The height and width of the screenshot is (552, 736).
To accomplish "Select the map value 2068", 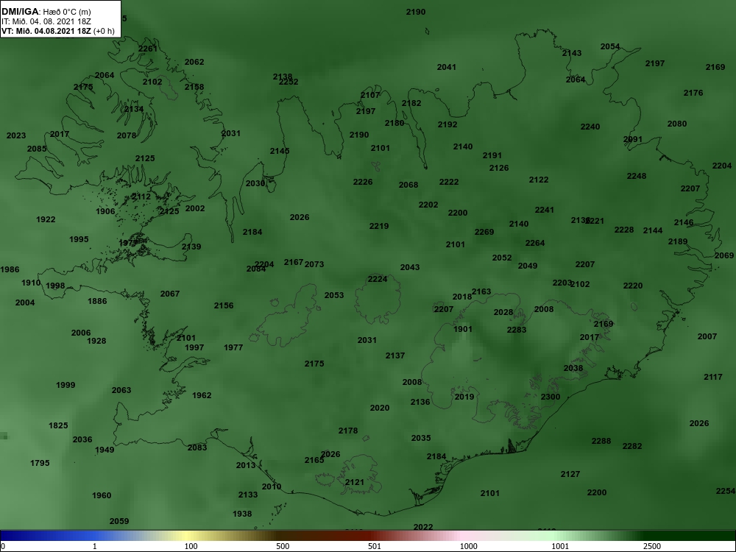I will tap(408, 185).
